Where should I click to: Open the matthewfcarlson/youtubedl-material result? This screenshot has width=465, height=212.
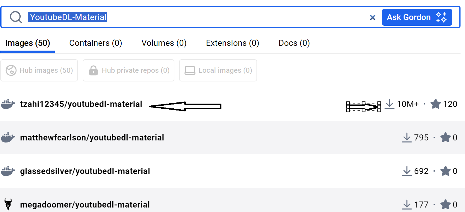point(92,138)
